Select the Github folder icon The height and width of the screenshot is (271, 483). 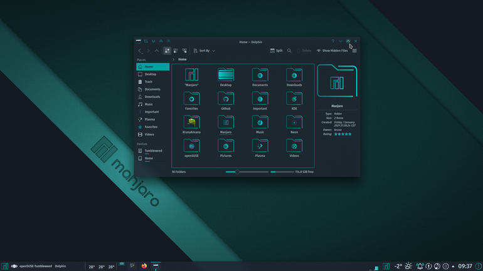click(226, 98)
